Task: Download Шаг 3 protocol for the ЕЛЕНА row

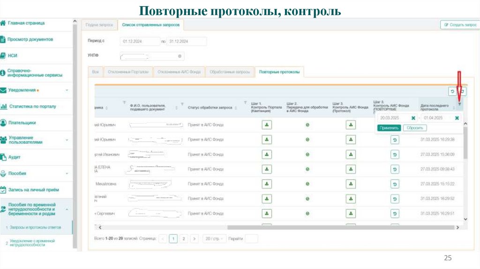Action: click(351, 169)
